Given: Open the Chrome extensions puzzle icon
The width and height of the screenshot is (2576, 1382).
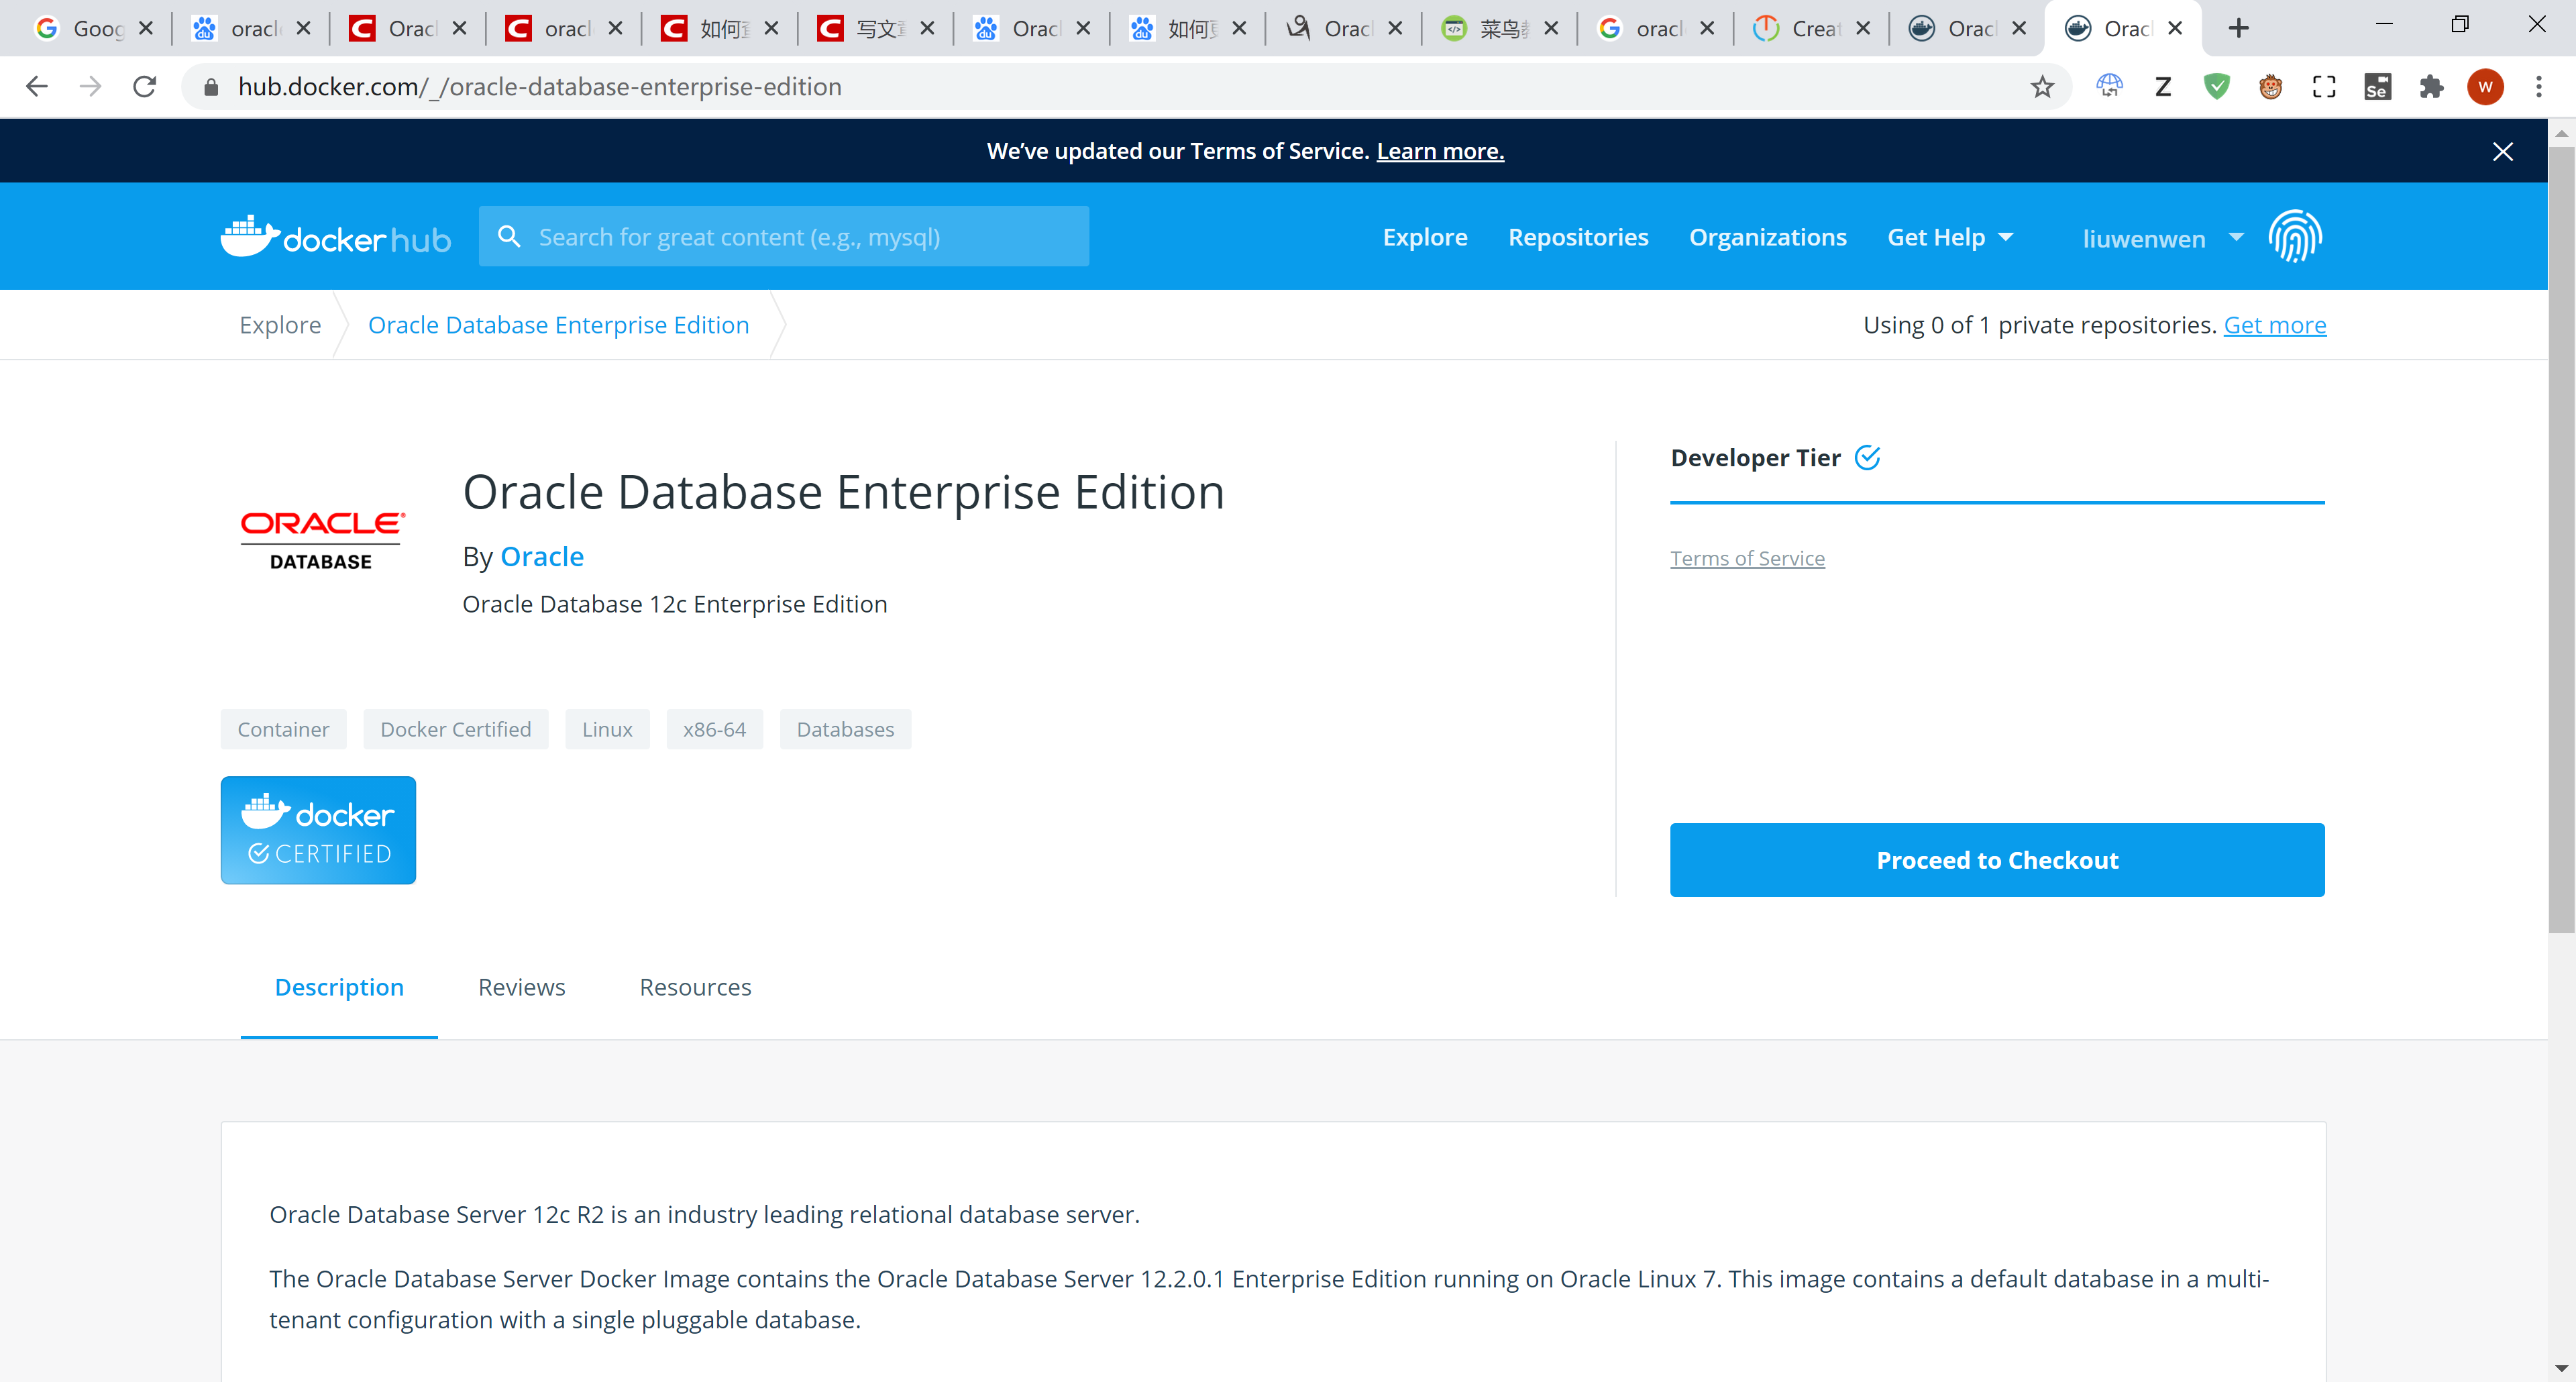Looking at the screenshot, I should 2431,87.
